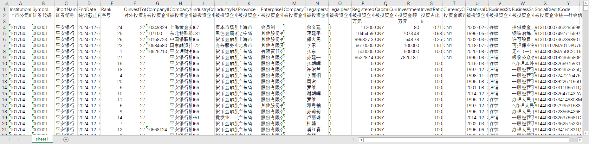This screenshot has height=144, width=589.
Task: Click the 证券代码 cell
Action: [x=43, y=16]
